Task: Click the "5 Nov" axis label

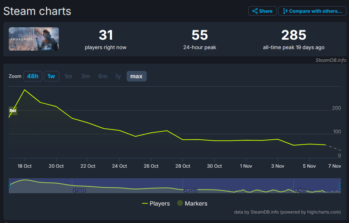Action: pyautogui.click(x=309, y=166)
